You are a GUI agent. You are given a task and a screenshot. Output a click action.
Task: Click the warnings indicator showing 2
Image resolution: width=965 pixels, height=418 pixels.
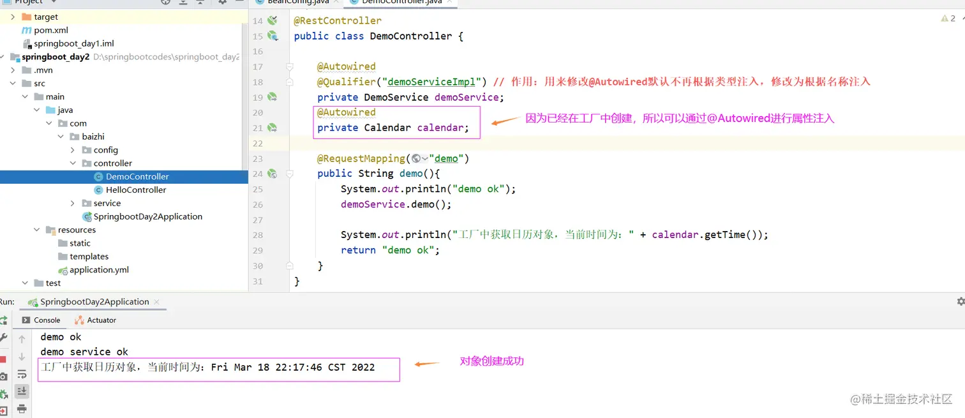(x=948, y=19)
